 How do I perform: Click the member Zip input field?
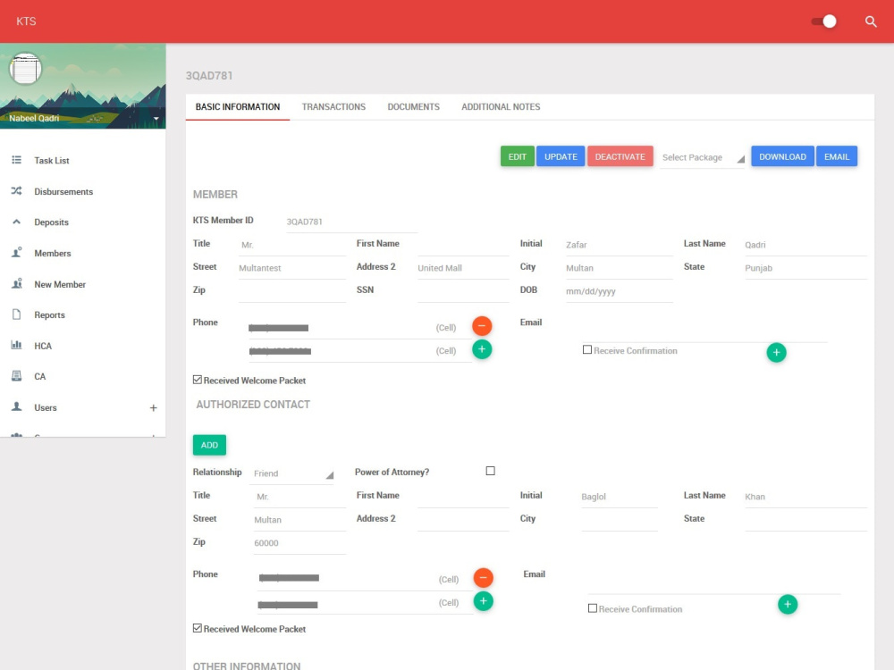click(x=292, y=291)
